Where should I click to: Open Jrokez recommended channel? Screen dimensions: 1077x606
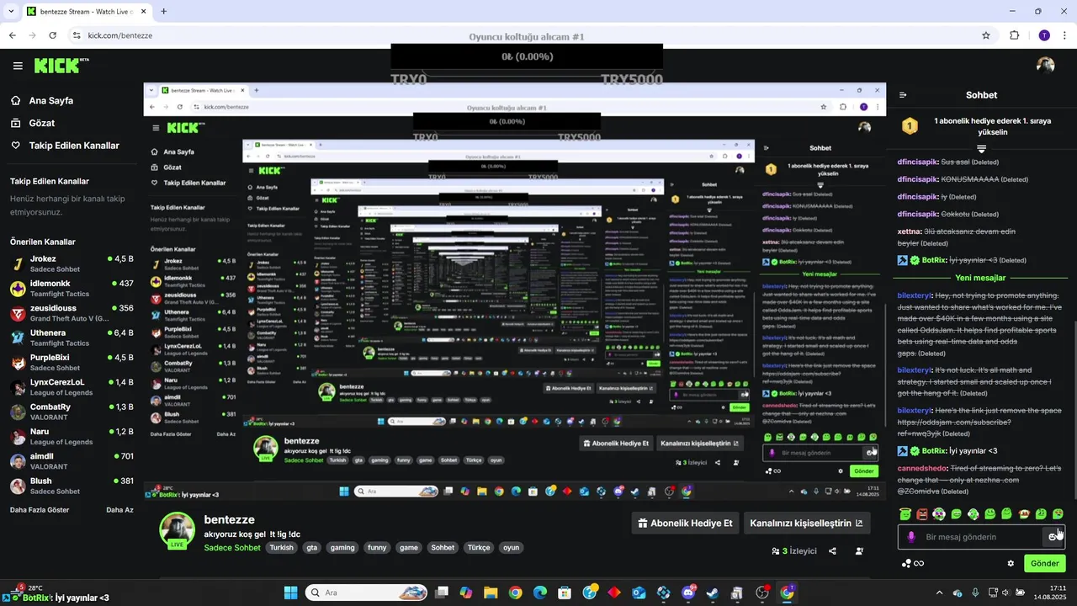72,263
